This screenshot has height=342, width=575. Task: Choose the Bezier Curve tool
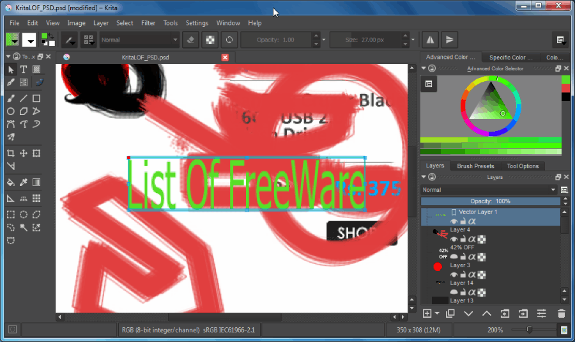click(x=11, y=124)
